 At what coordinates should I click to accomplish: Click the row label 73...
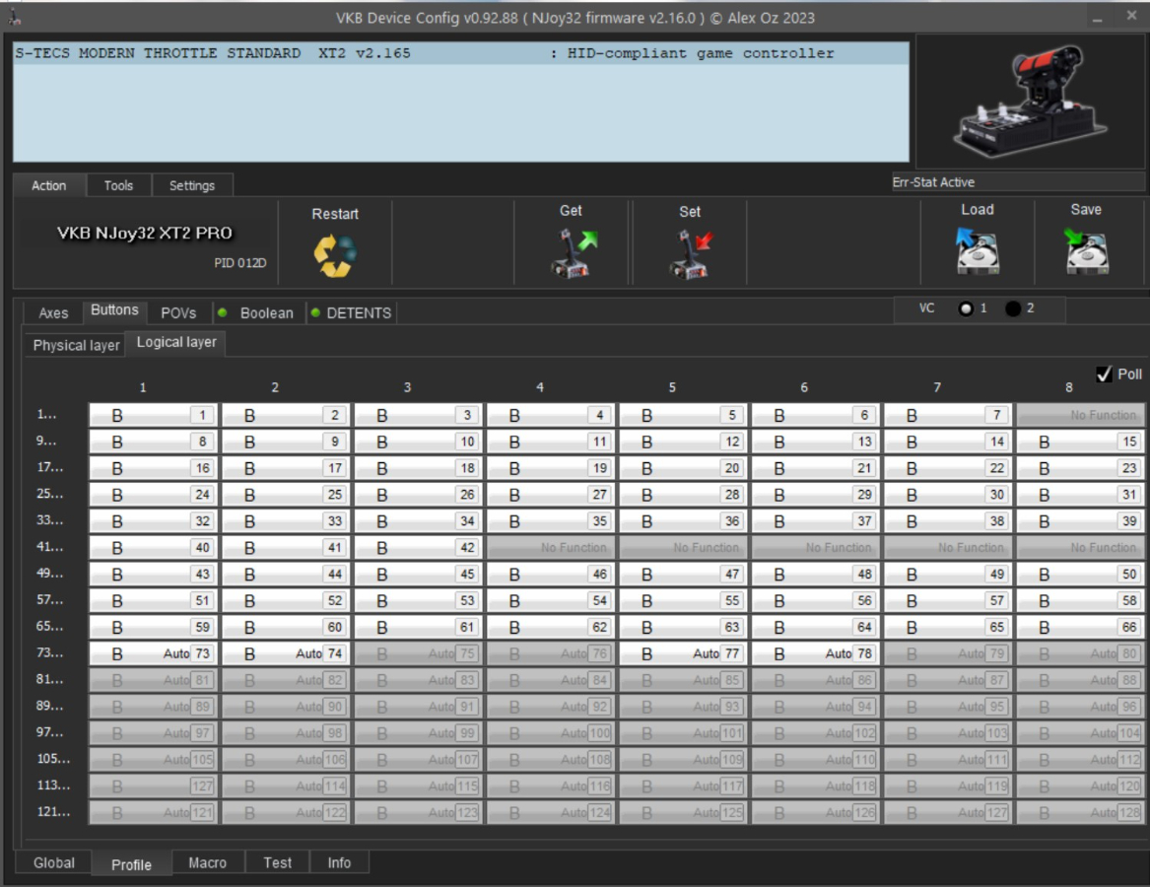tap(50, 652)
